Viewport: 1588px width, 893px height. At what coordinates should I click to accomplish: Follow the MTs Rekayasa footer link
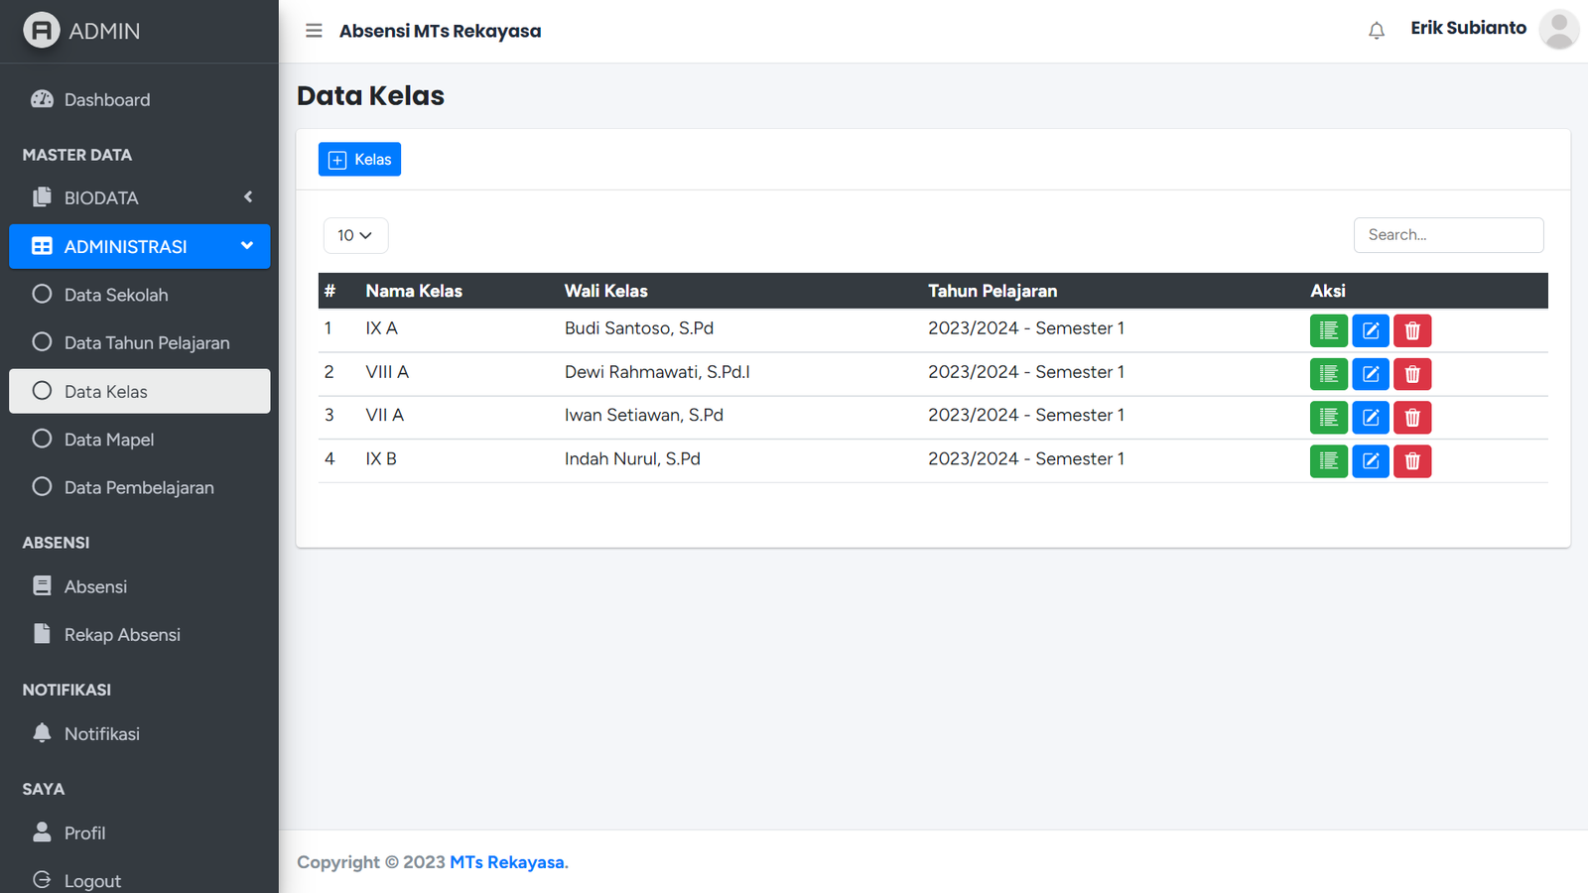(506, 862)
